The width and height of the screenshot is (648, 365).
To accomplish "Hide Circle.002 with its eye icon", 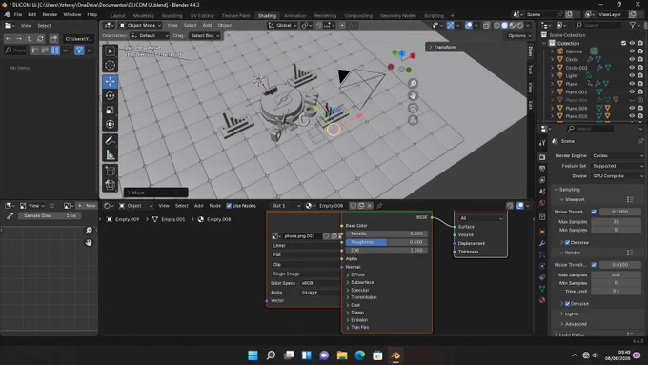I will point(632,68).
